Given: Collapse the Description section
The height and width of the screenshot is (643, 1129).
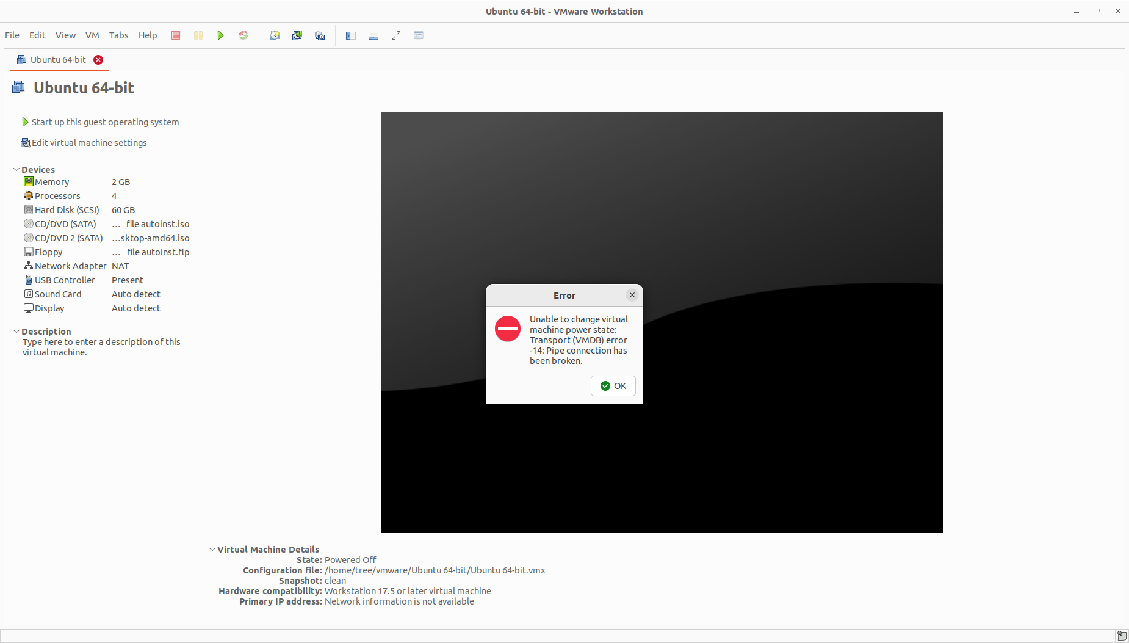Looking at the screenshot, I should tap(16, 331).
